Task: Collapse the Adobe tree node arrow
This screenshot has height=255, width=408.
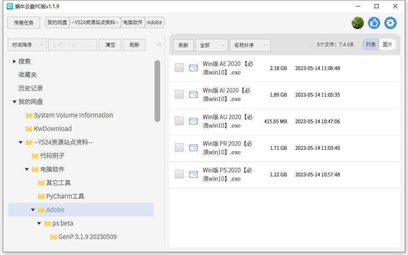Action: [33, 210]
